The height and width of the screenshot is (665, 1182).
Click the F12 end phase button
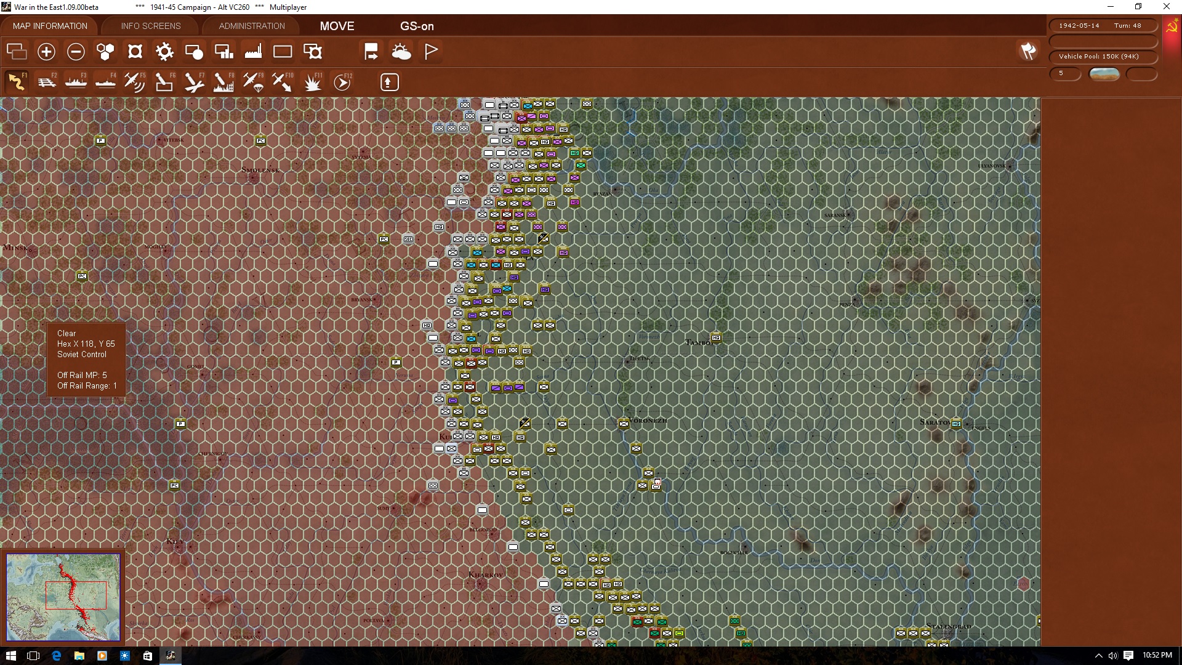point(343,82)
